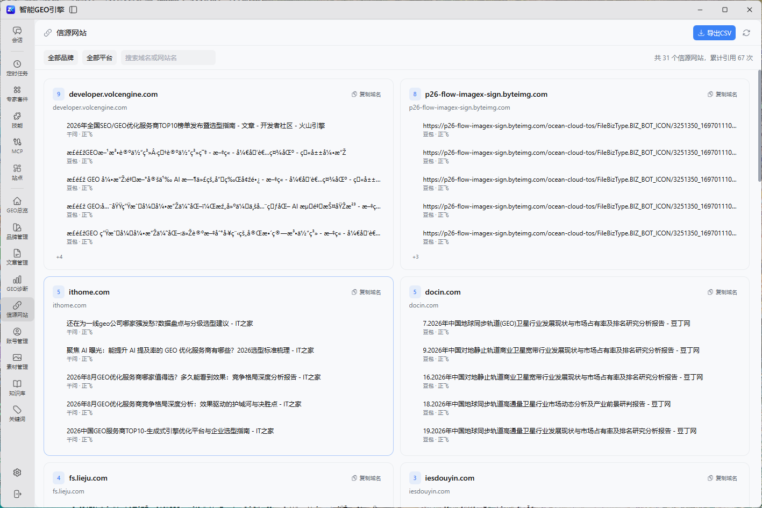This screenshot has width=762, height=508.
Task: Open docin report numbered 9.2026年
Action: (561, 350)
